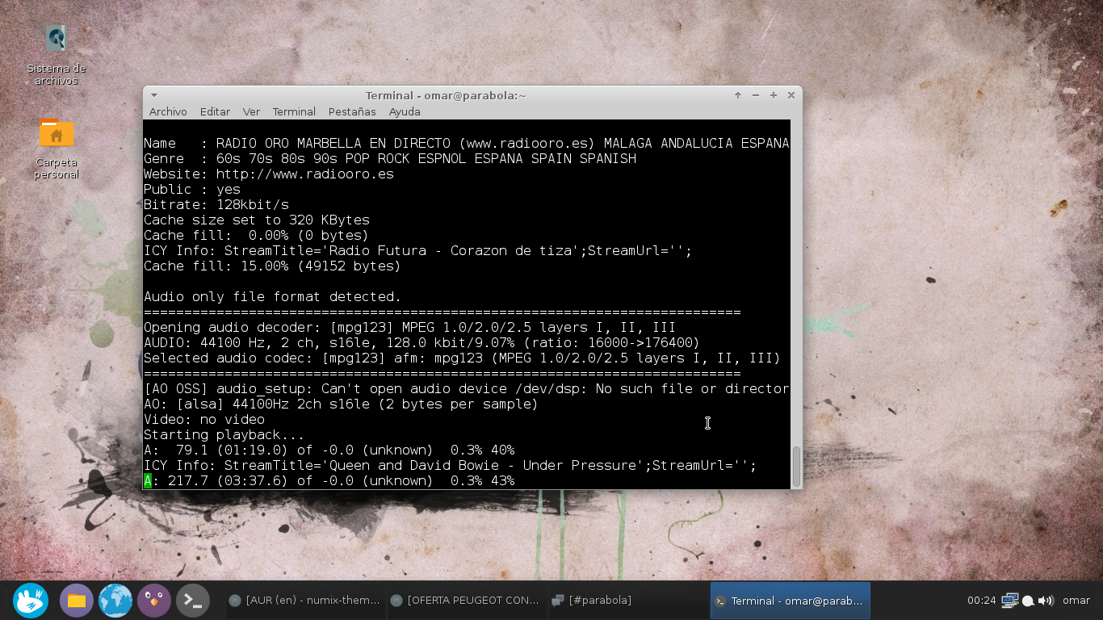
Task: Open the Ver menu
Action: (251, 111)
